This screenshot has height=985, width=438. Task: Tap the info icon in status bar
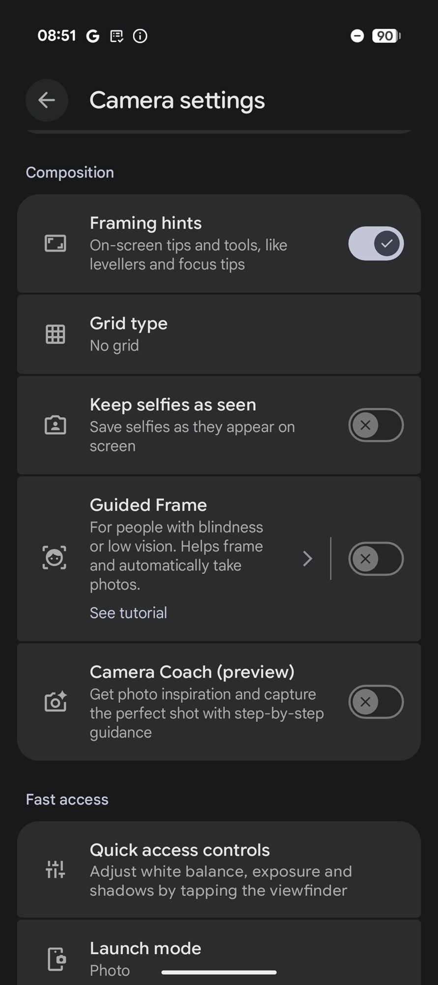point(140,36)
